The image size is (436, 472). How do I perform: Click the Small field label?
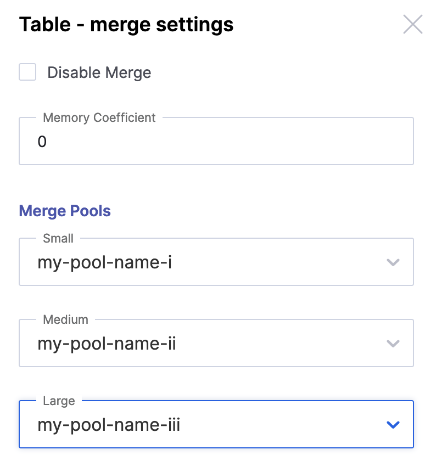pyautogui.click(x=58, y=238)
